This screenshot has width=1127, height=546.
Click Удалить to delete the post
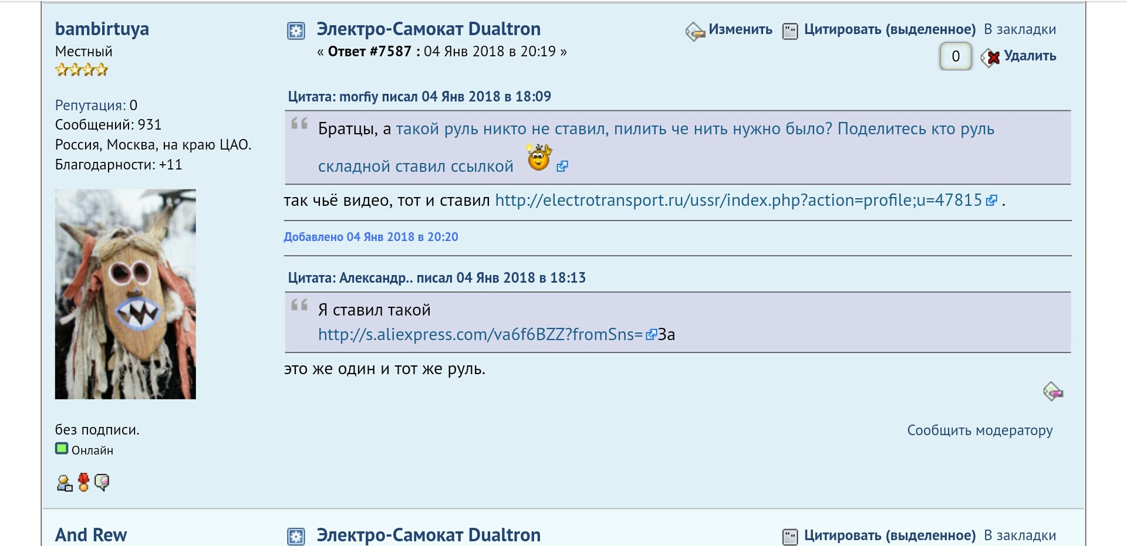point(1029,56)
